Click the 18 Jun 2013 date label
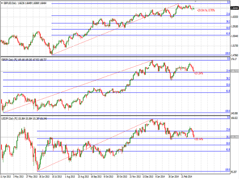The image size is (239, 179). [44, 176]
